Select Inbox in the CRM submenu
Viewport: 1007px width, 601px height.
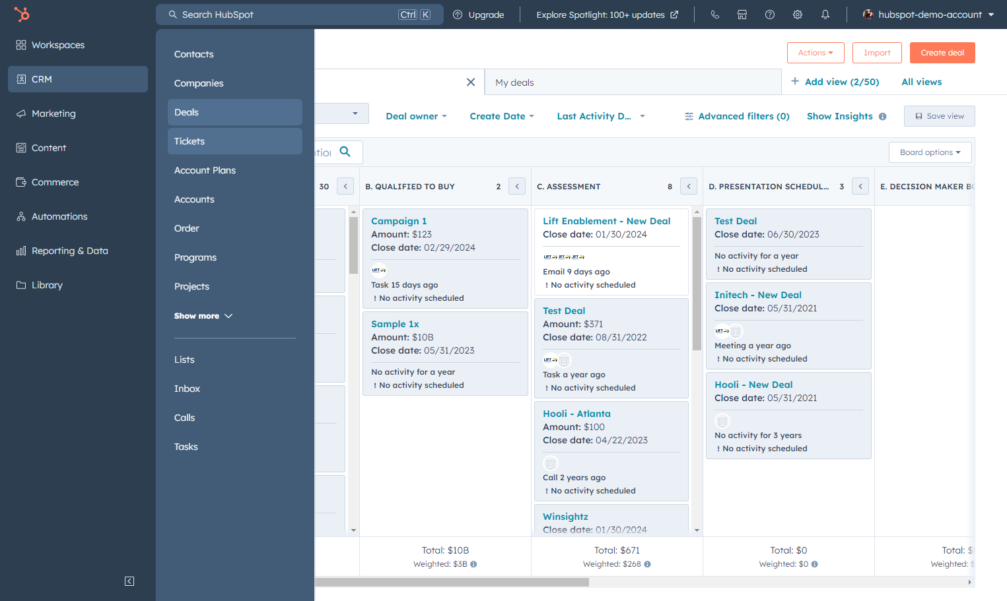pos(235,389)
